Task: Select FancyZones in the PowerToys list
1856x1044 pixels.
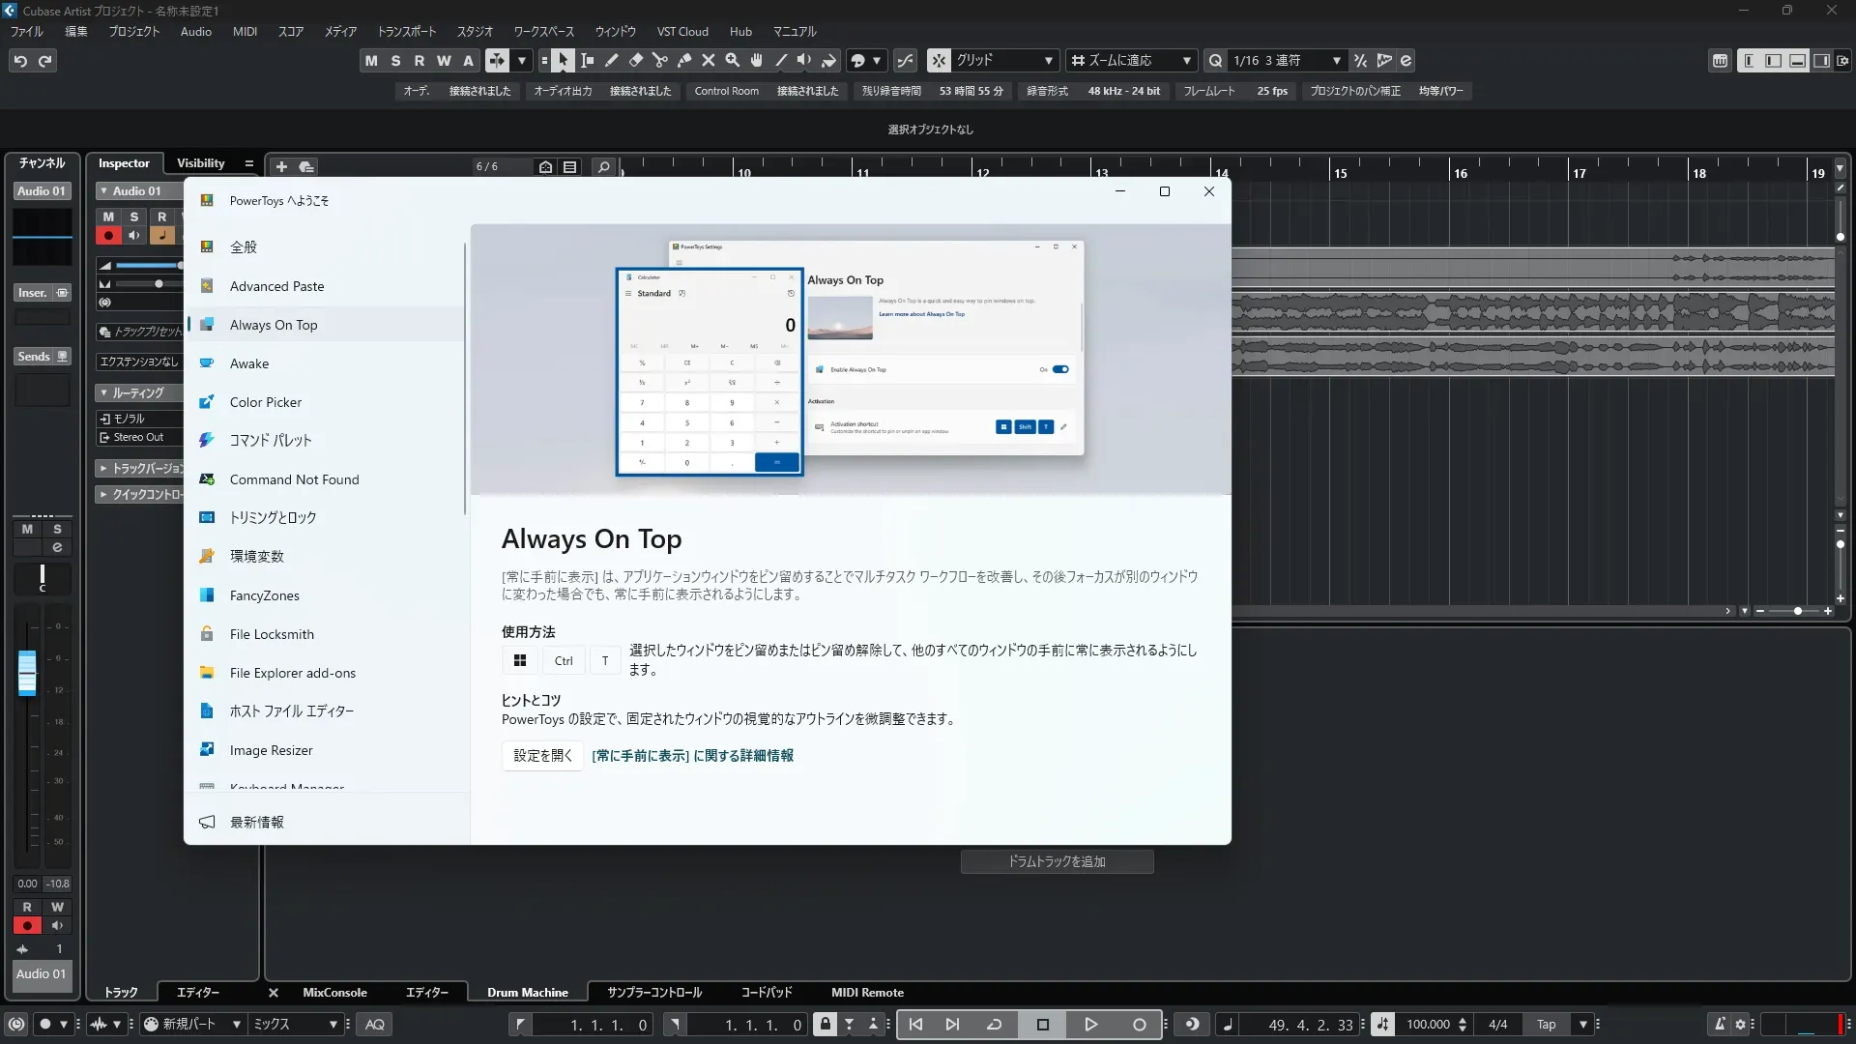Action: tap(264, 595)
